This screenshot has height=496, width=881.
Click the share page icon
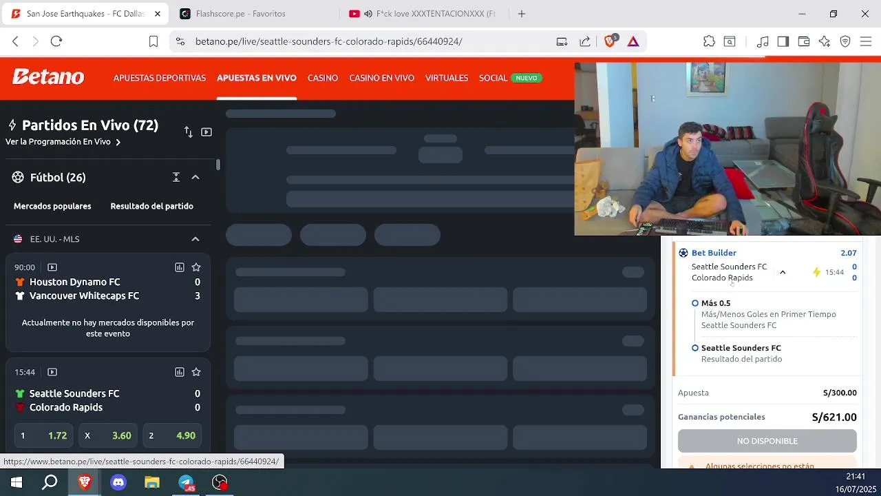tap(585, 41)
